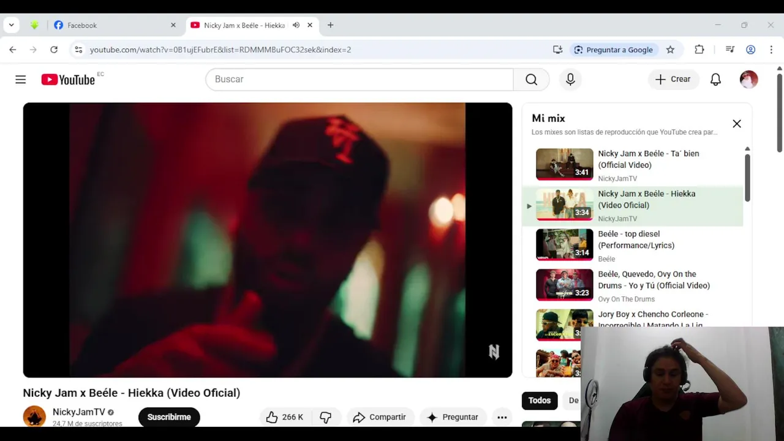
Task: Click the video player area
Action: (x=268, y=240)
